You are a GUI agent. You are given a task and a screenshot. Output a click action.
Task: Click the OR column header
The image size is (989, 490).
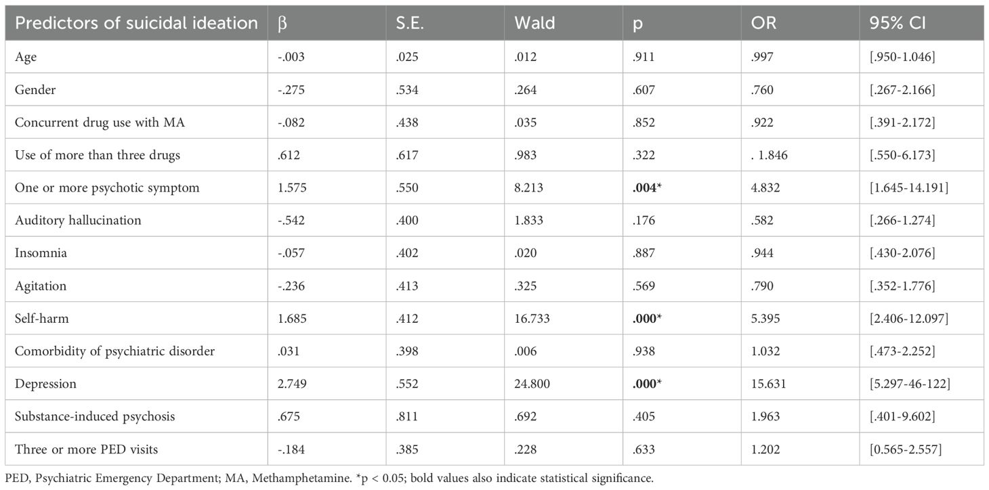click(763, 23)
